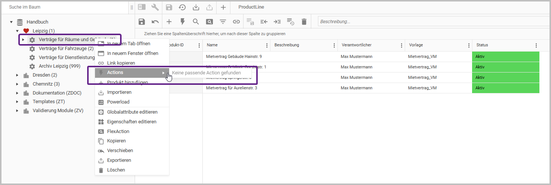Open column menu for Status header
Image resolution: width=551 pixels, height=185 pixels.
(x=536, y=45)
